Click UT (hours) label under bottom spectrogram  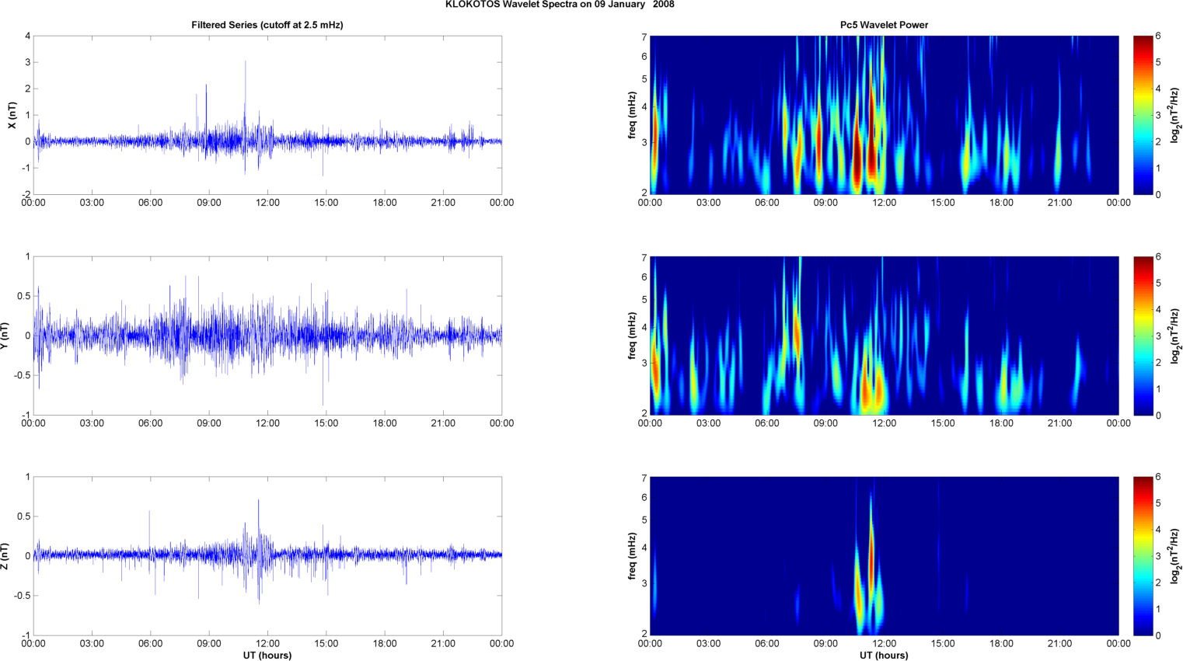pyautogui.click(x=884, y=655)
